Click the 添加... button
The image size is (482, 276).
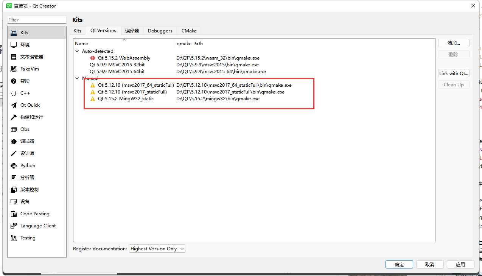(x=454, y=43)
